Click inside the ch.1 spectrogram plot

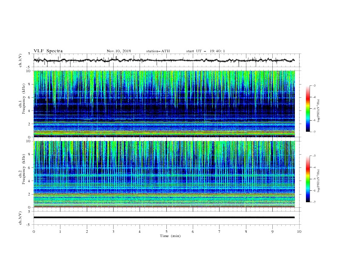click(164, 104)
